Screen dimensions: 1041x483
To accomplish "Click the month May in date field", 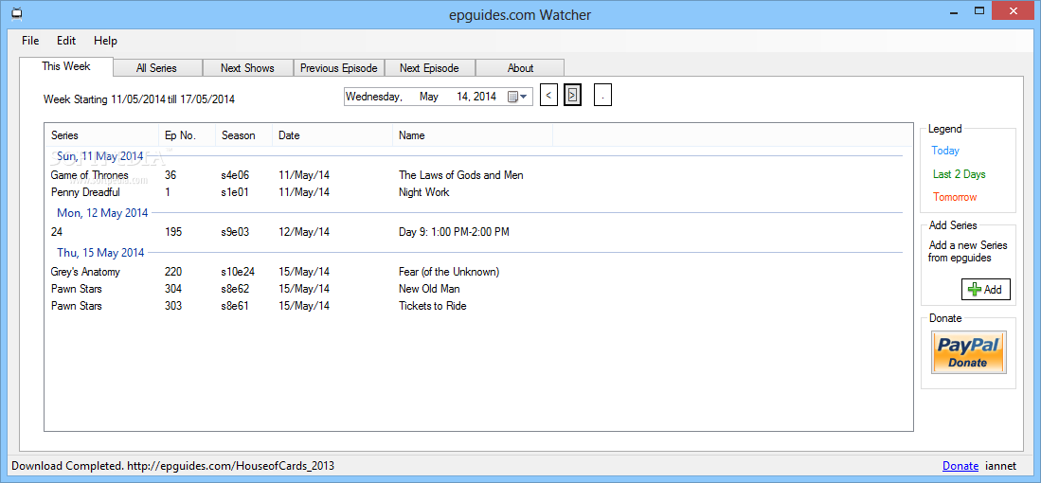I will click(x=429, y=97).
